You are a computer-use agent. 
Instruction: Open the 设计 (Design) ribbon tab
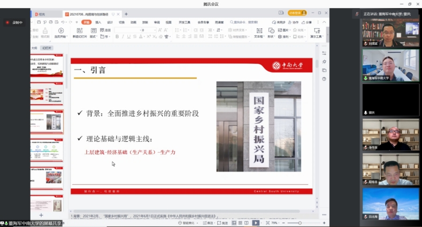click(x=110, y=22)
